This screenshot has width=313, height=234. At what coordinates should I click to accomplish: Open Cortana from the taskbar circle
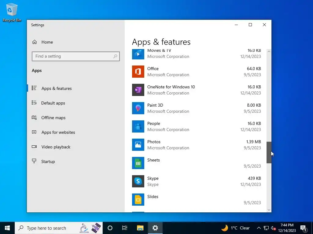(x=110, y=228)
